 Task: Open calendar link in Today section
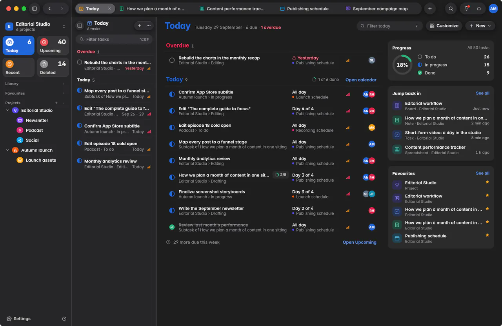361,80
